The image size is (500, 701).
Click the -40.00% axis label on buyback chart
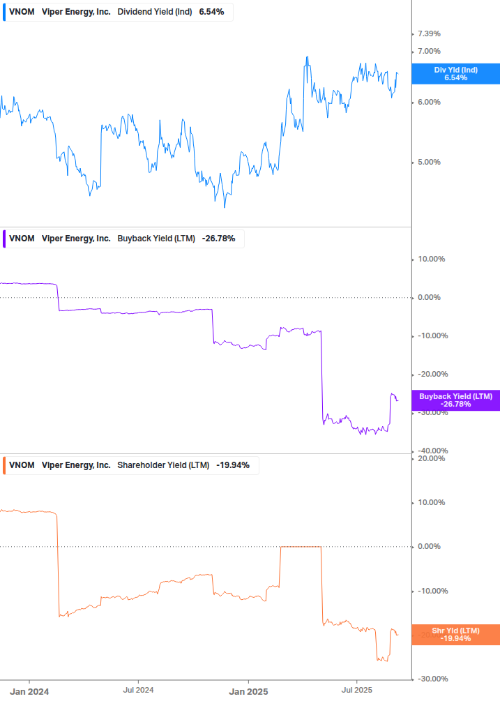click(432, 451)
